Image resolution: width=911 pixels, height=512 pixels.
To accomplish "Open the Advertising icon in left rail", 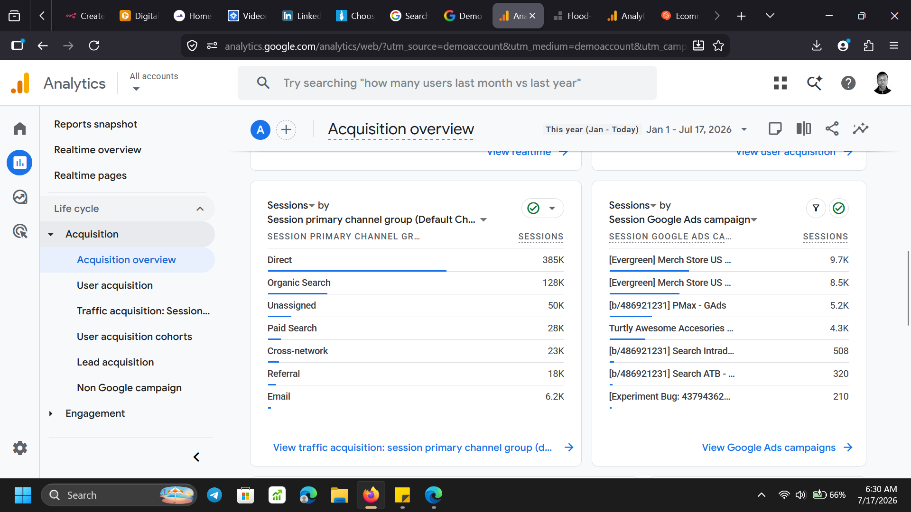I will [20, 231].
